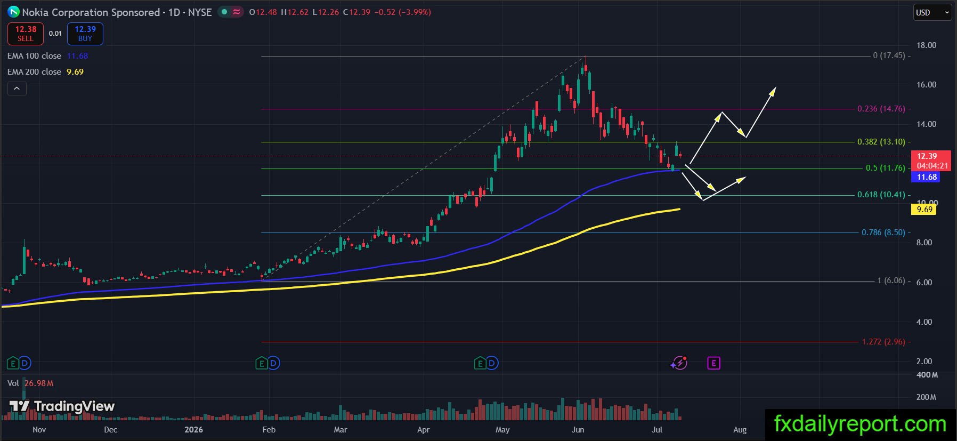The height and width of the screenshot is (441, 957).
Task: Click the 8.00 price axis label
Action: [x=924, y=243]
